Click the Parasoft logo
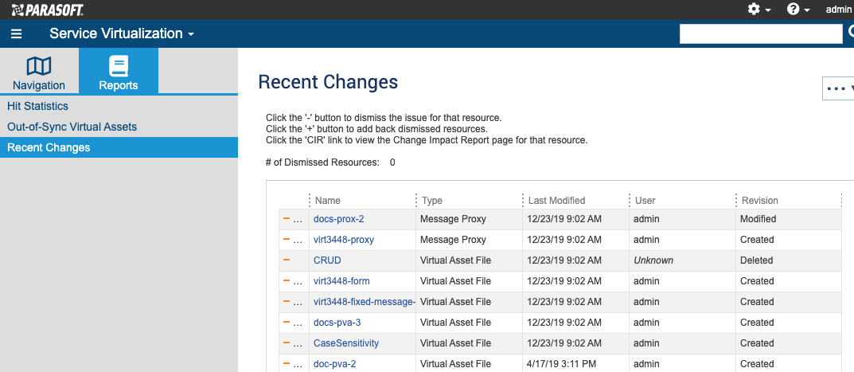This screenshot has width=854, height=372. (x=48, y=10)
